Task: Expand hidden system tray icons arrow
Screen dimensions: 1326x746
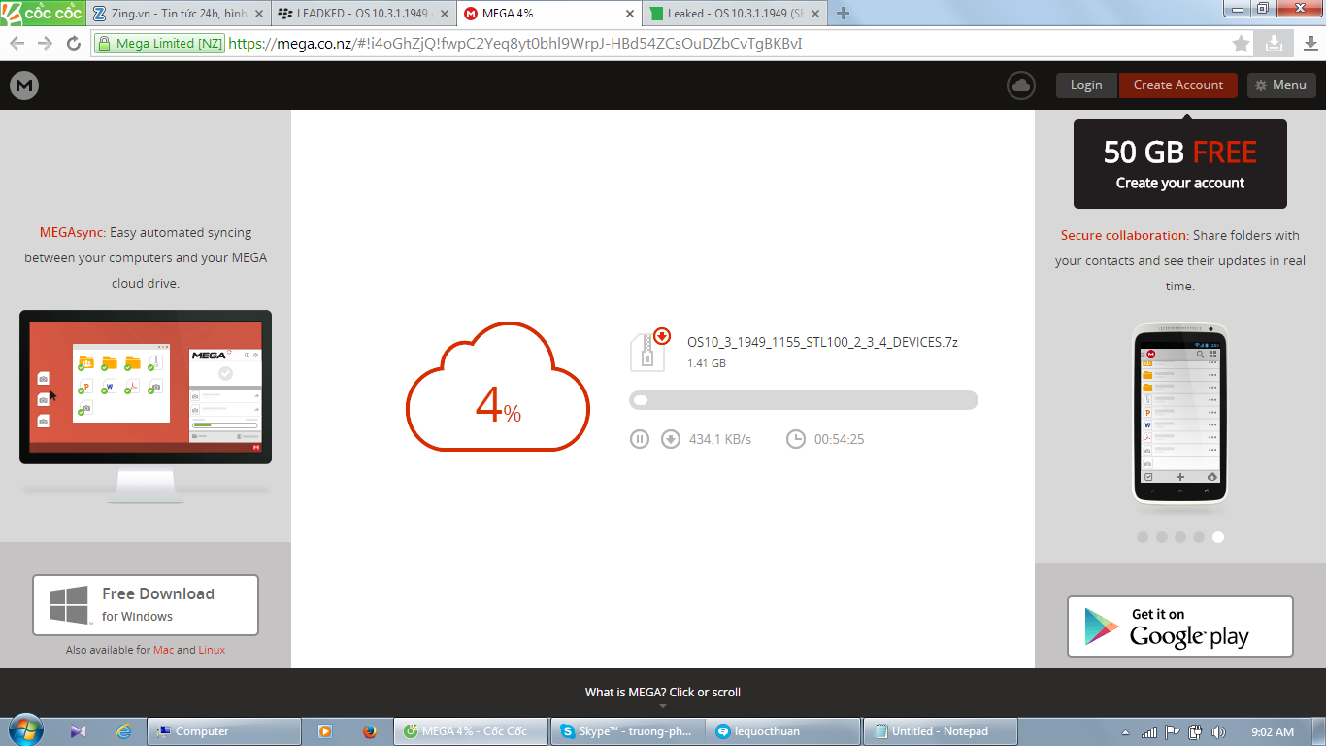Action: pyautogui.click(x=1125, y=732)
